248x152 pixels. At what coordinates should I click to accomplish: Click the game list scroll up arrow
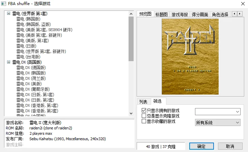131,14
